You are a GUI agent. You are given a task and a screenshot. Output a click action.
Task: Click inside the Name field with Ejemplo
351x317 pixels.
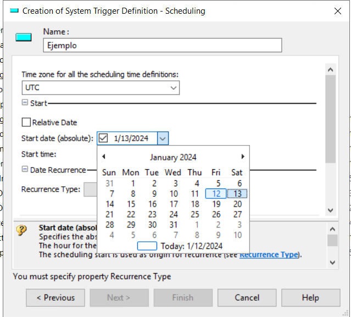pos(163,45)
